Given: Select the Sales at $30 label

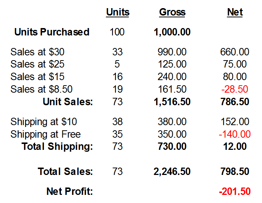Looking at the screenshot, I should [x=38, y=52].
